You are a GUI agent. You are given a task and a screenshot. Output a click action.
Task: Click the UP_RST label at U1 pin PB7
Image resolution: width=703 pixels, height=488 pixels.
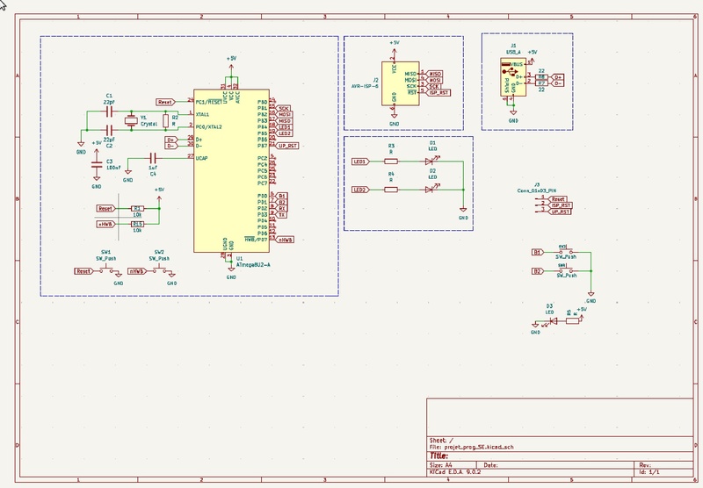point(287,146)
